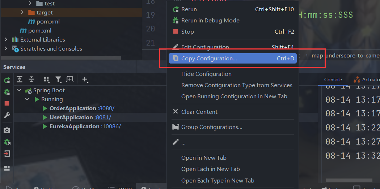The height and width of the screenshot is (189, 380).
Task: Click the Open in New Tab toolbar icon
Action: coord(70,79)
